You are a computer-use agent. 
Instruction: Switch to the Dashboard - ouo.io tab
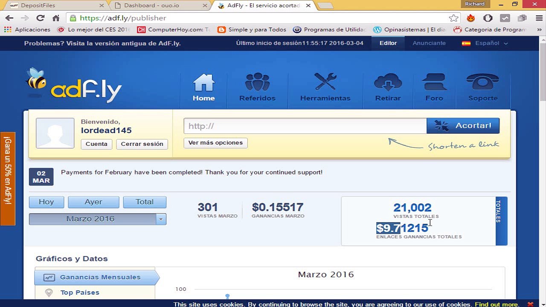click(x=160, y=6)
